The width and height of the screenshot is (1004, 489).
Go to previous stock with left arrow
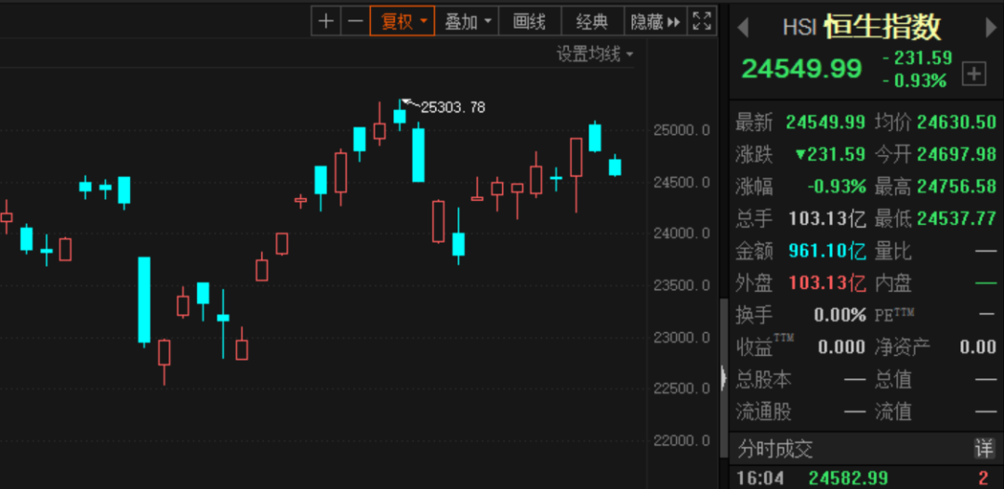tap(743, 29)
